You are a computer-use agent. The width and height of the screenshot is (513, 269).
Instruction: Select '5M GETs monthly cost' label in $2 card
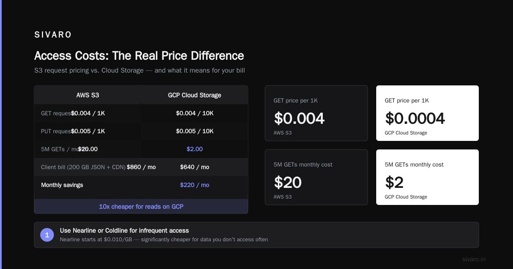click(414, 165)
